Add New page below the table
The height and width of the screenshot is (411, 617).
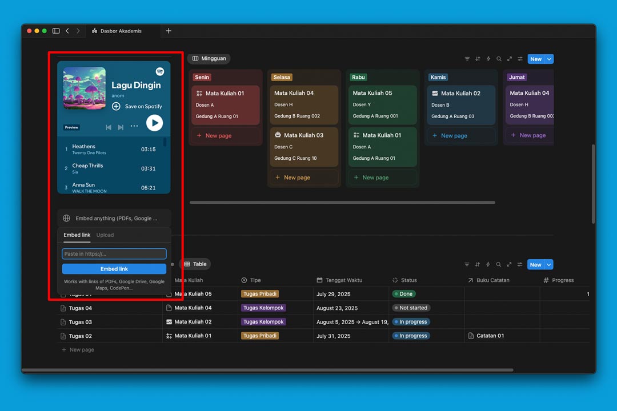[x=78, y=350]
